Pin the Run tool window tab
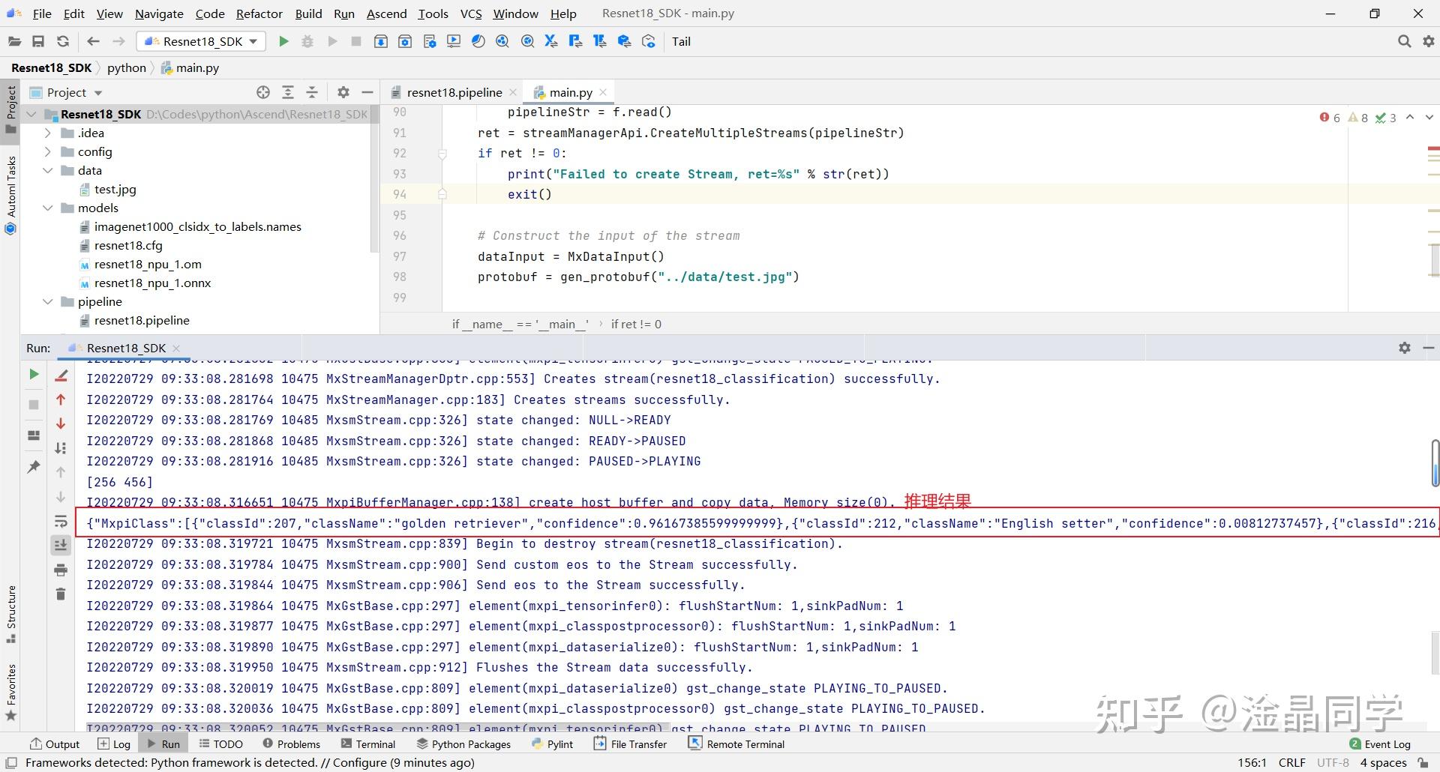The height and width of the screenshot is (772, 1440). point(33,466)
